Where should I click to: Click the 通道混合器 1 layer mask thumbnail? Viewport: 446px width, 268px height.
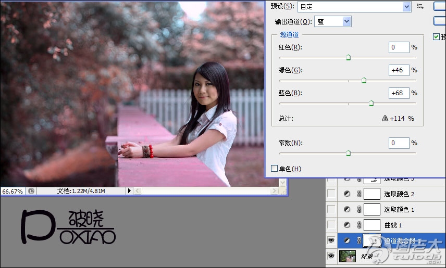point(372,240)
